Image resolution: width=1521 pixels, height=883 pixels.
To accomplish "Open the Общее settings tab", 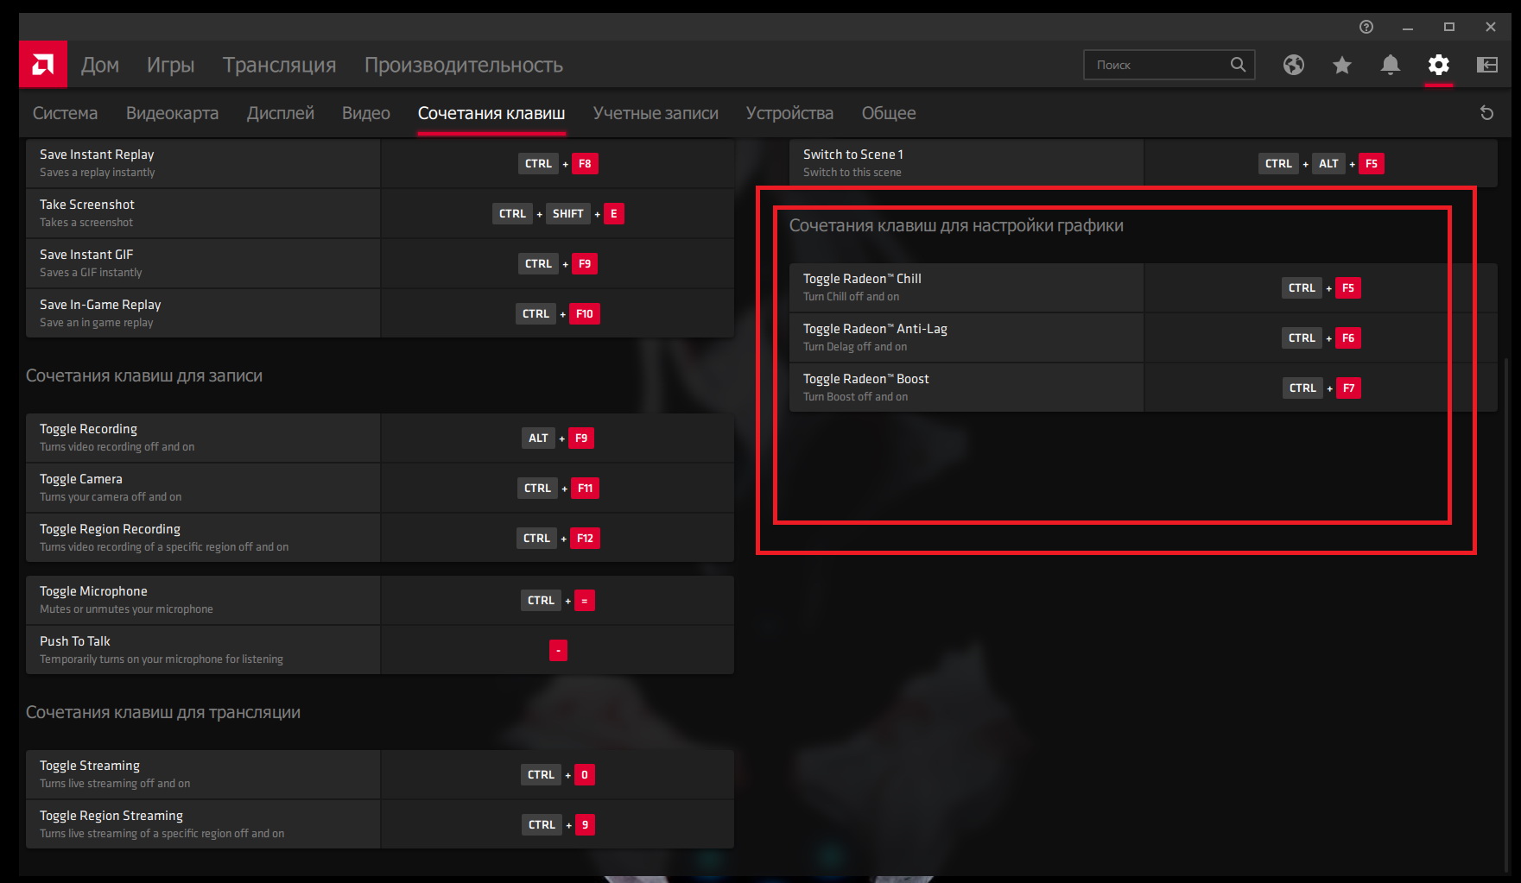I will 889,113.
